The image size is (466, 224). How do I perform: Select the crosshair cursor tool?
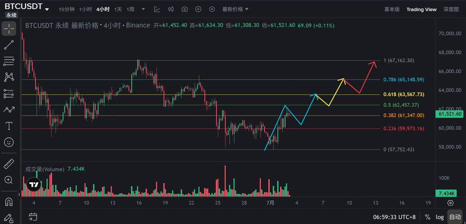tap(9, 29)
